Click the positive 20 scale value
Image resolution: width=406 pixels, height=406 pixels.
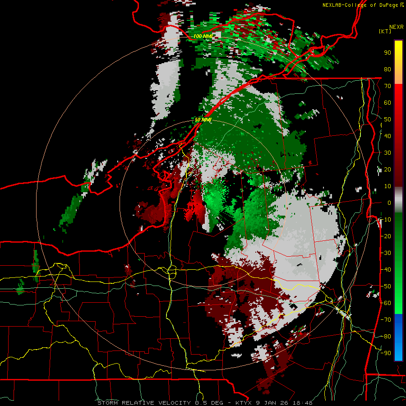tap(388, 169)
